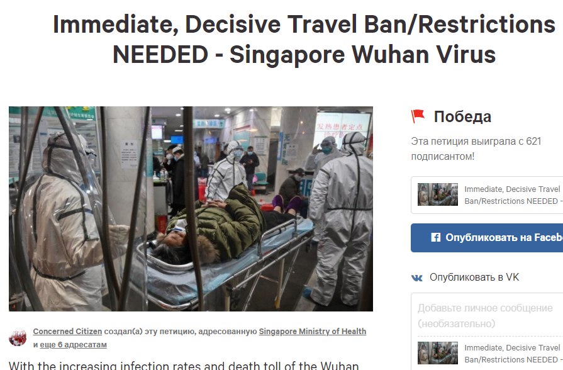Open the Singapore Ministry of Health link
The width and height of the screenshot is (563, 370).
(x=313, y=331)
